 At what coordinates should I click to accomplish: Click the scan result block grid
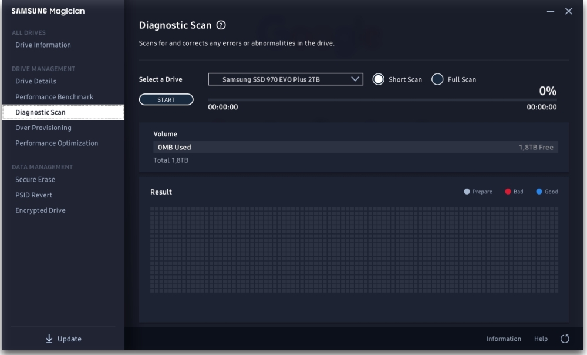[354, 250]
